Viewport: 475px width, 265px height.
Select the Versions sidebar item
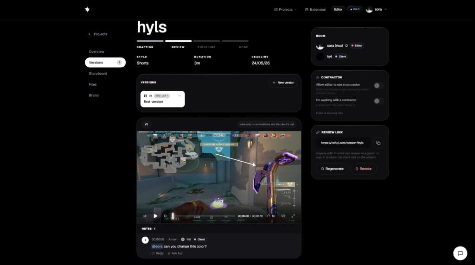105,63
